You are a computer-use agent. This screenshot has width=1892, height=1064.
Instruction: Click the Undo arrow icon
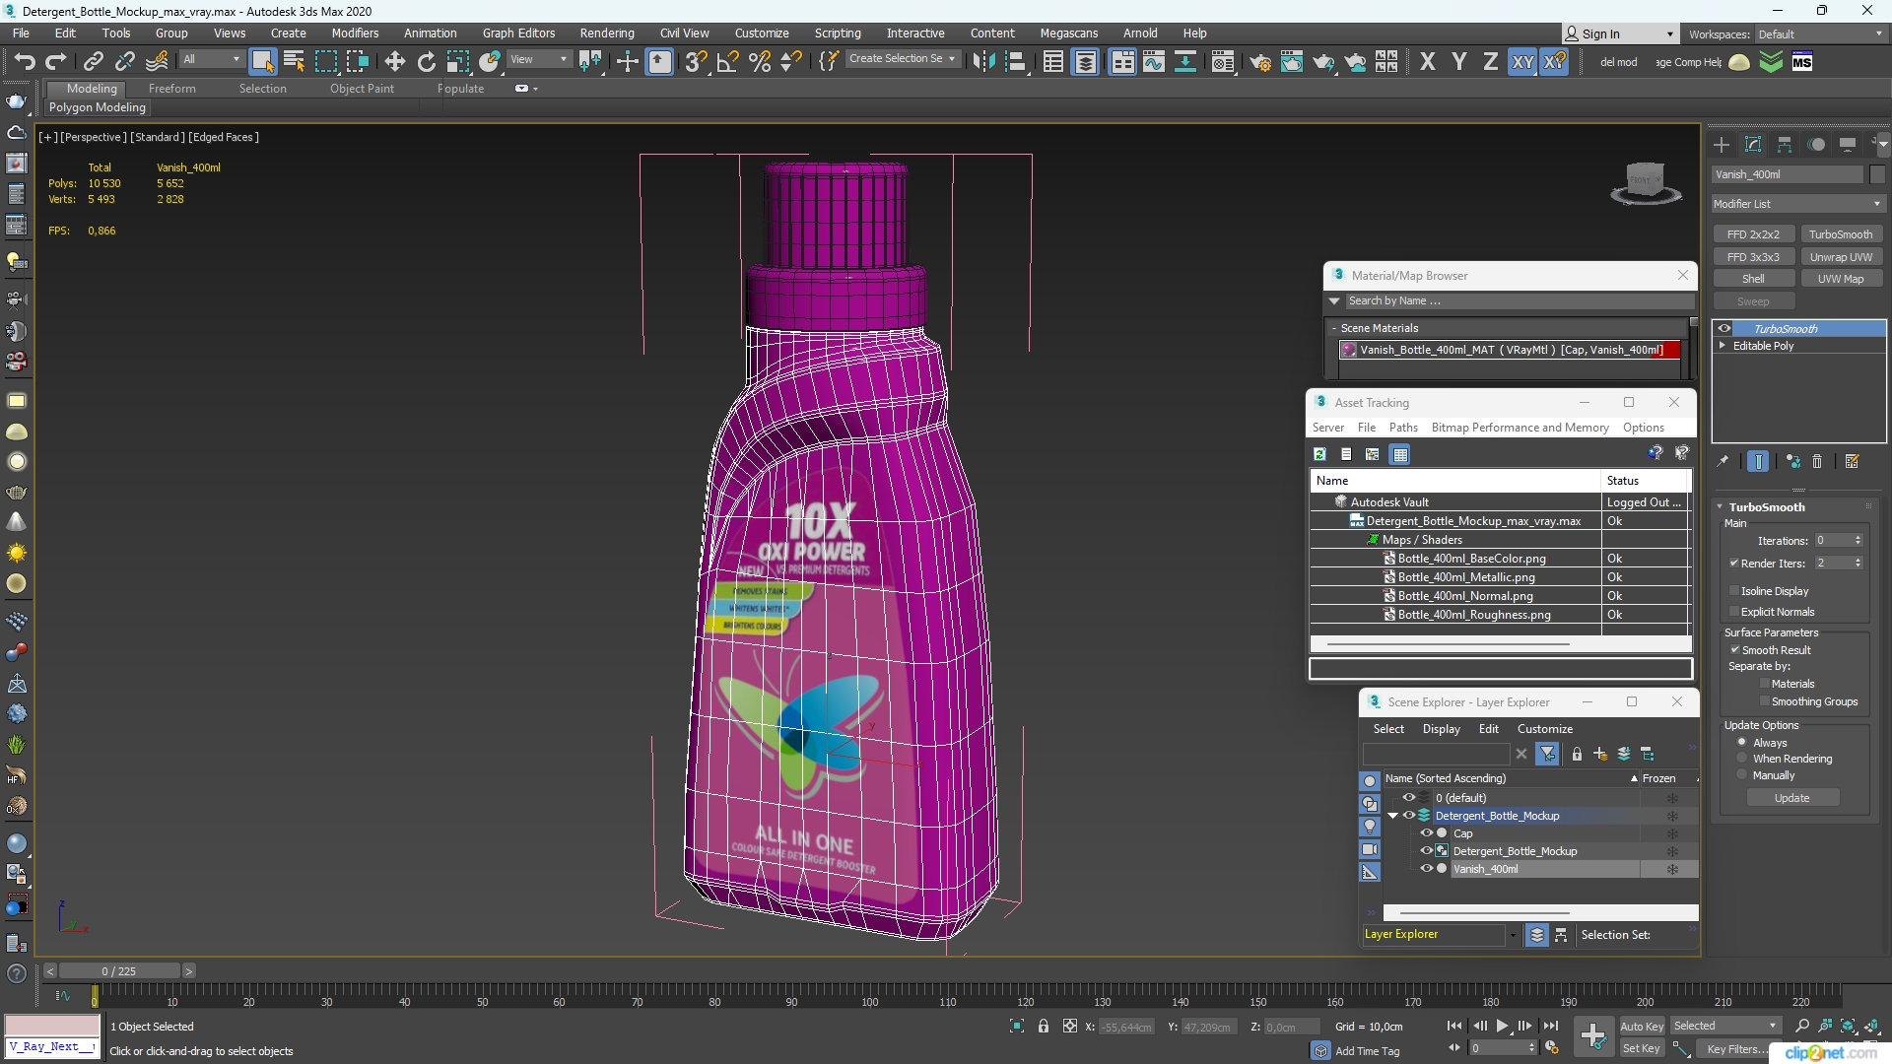[24, 62]
